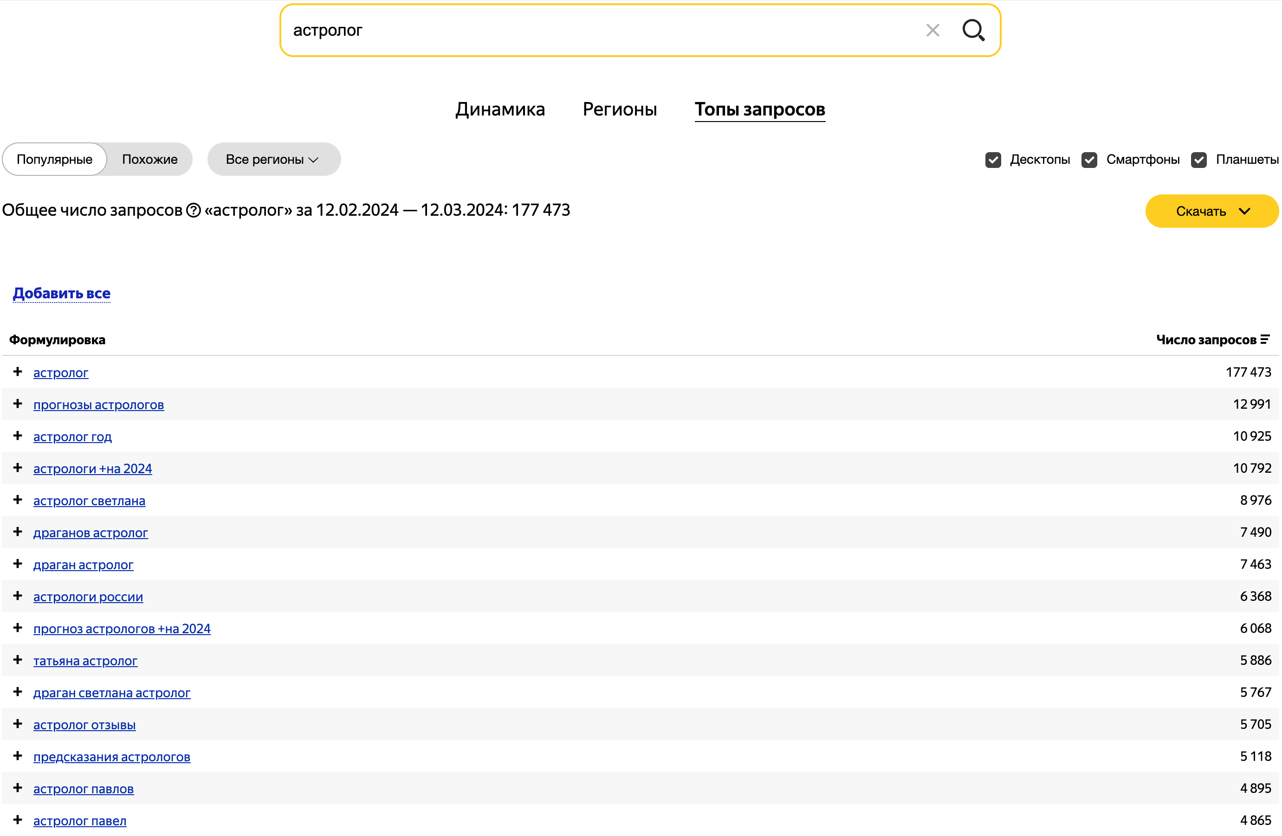The width and height of the screenshot is (1282, 836).
Task: Add 'астролог отзывы' via plus icon
Action: 18,724
